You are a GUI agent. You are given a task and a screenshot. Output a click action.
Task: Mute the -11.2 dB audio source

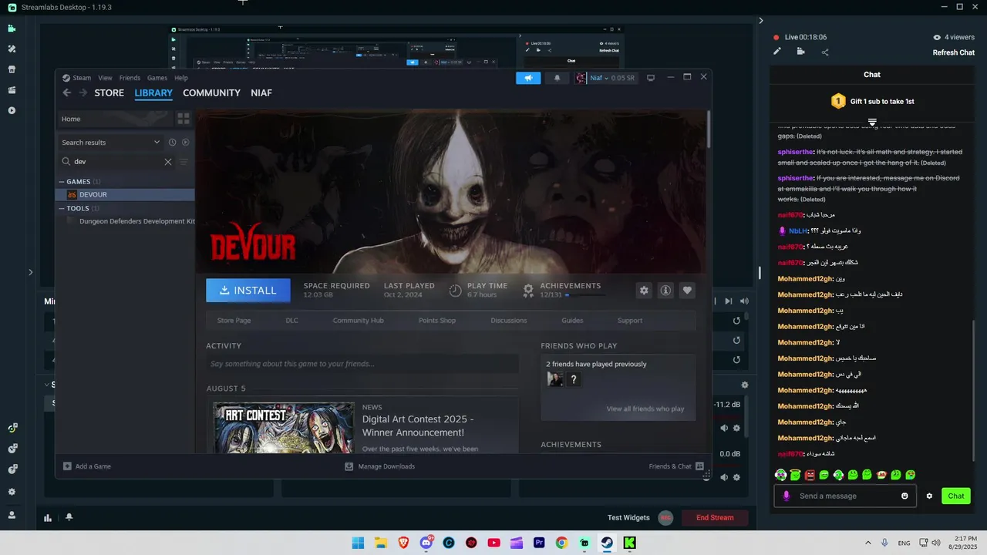click(x=724, y=428)
